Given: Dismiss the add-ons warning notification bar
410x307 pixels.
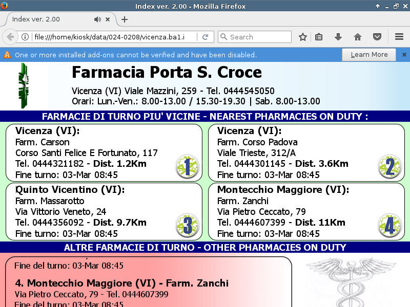Looking at the screenshot, I should coord(404,55).
